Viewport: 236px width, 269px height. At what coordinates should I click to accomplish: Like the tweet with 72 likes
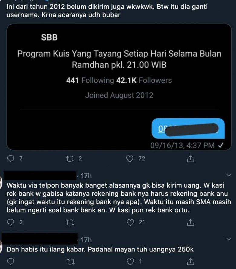130,159
